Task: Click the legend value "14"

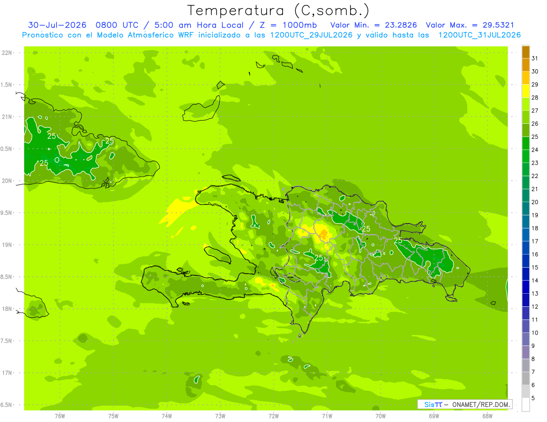Action: click(535, 280)
